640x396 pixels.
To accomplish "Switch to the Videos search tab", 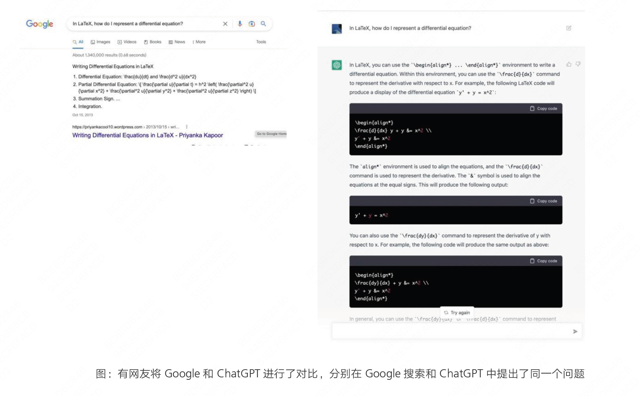I will [x=127, y=42].
